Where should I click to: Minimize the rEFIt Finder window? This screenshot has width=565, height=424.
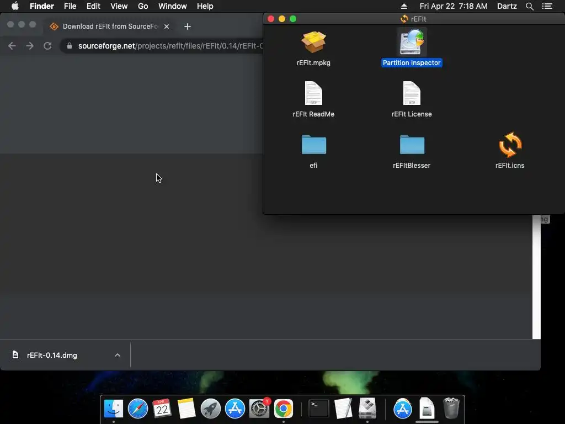[x=282, y=19]
